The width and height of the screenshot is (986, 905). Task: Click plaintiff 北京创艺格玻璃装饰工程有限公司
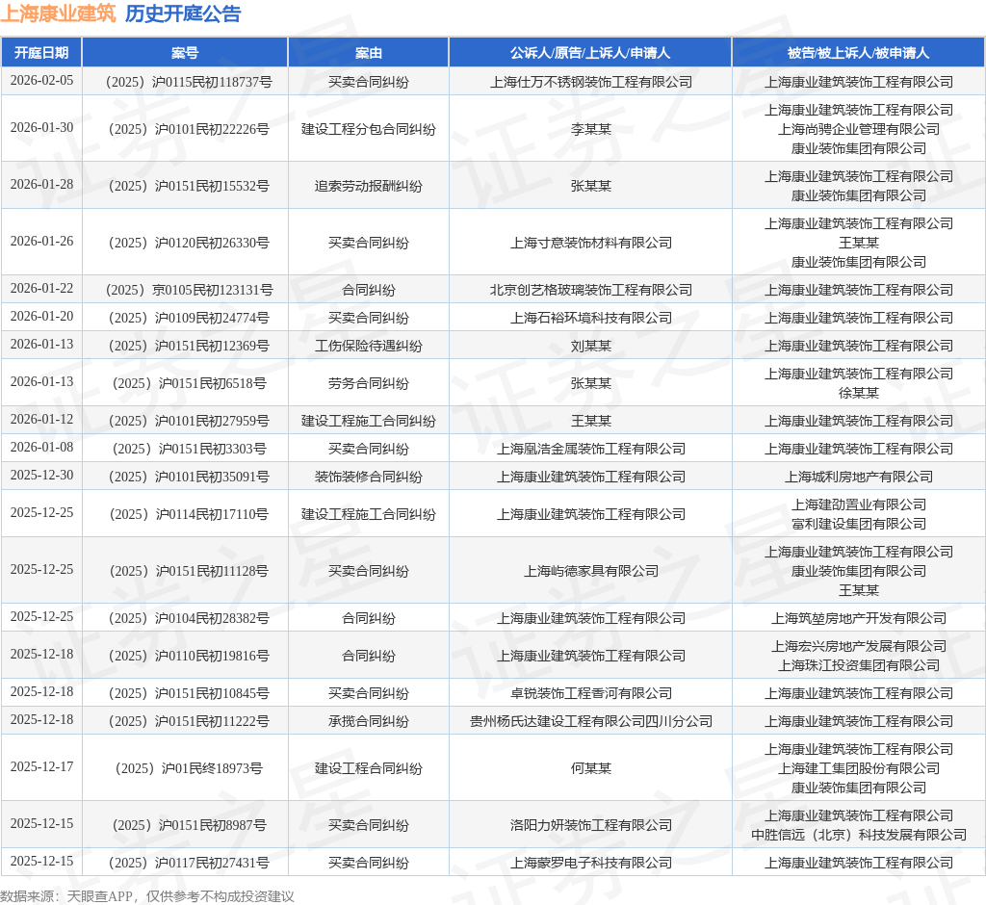tap(590, 289)
